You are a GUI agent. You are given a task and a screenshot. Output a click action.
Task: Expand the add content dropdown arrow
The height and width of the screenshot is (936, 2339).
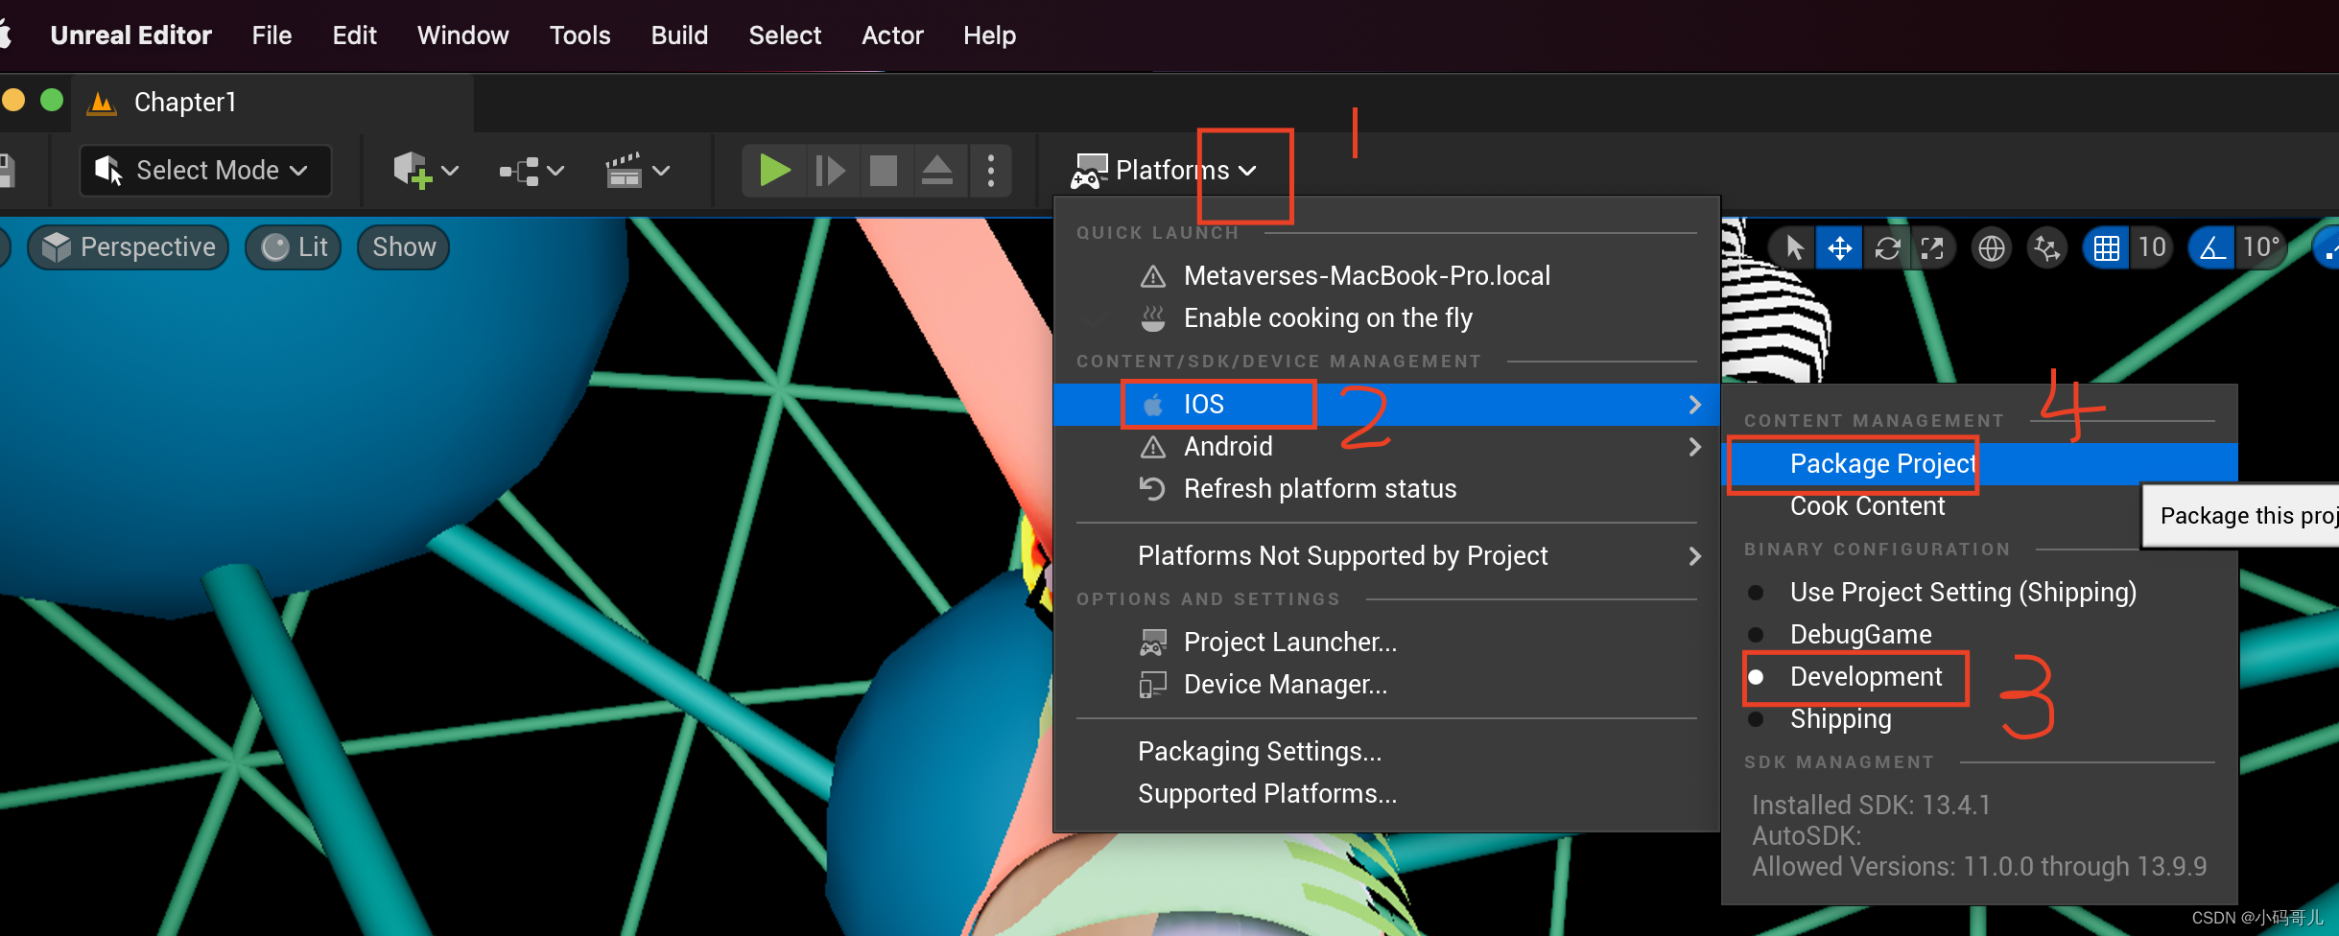pos(450,171)
